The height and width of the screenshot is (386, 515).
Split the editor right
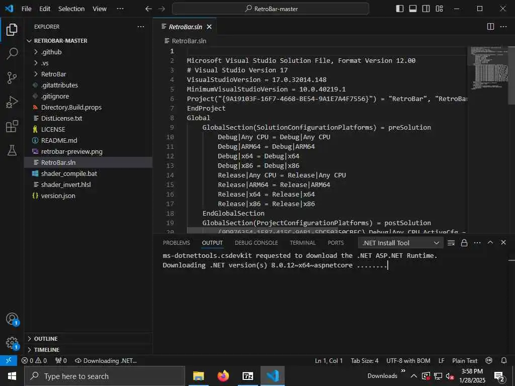[490, 27]
